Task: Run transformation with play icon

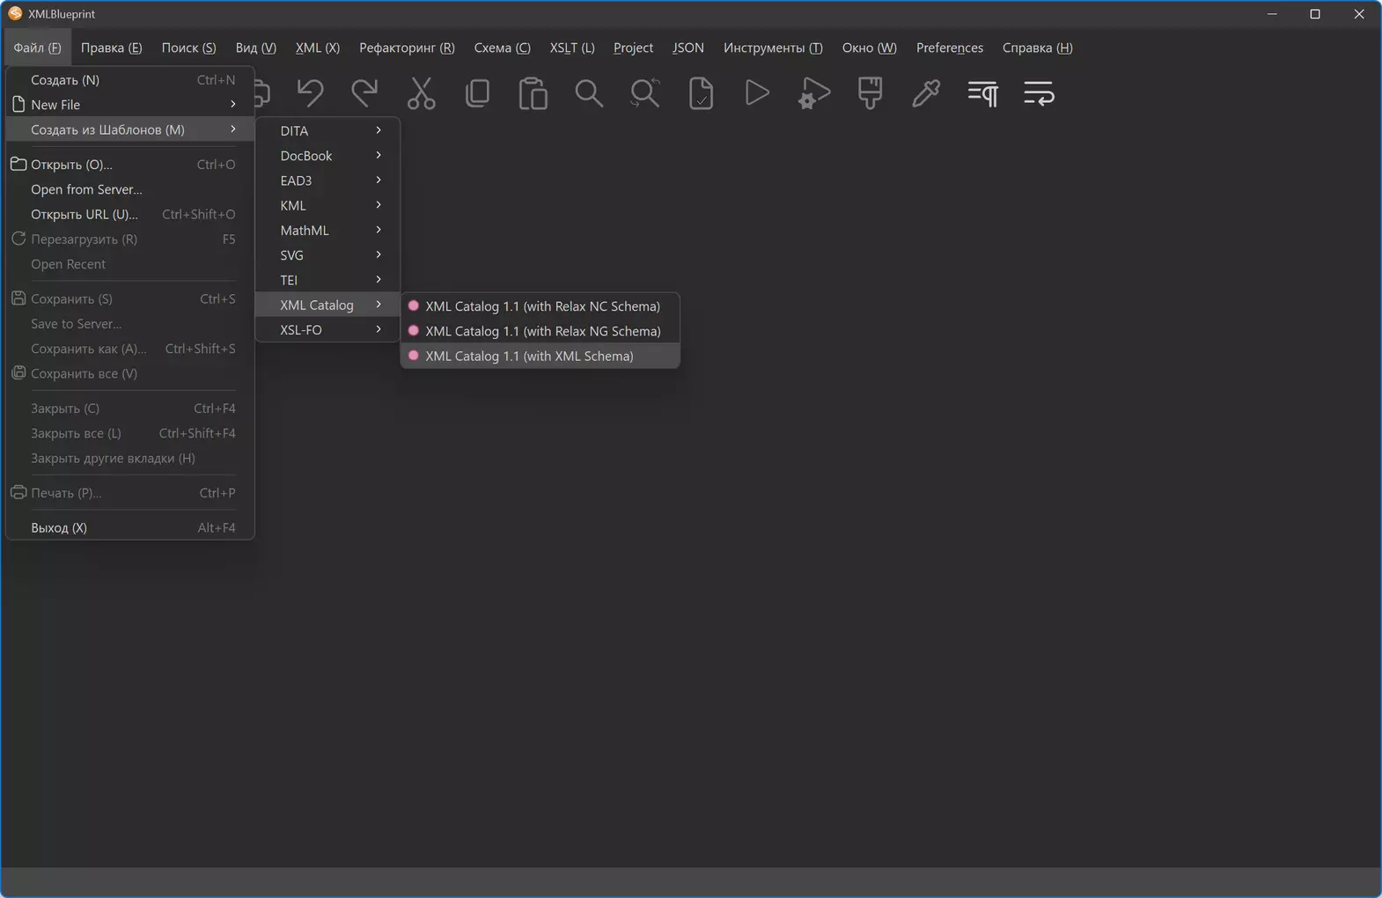Action: pyautogui.click(x=757, y=92)
